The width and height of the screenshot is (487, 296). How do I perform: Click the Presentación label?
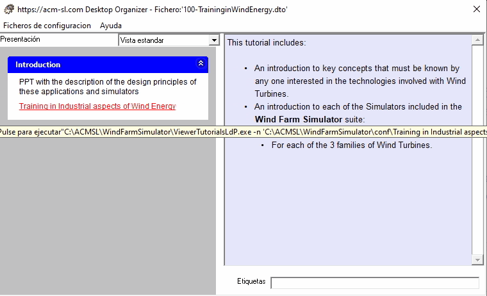tap(21, 39)
